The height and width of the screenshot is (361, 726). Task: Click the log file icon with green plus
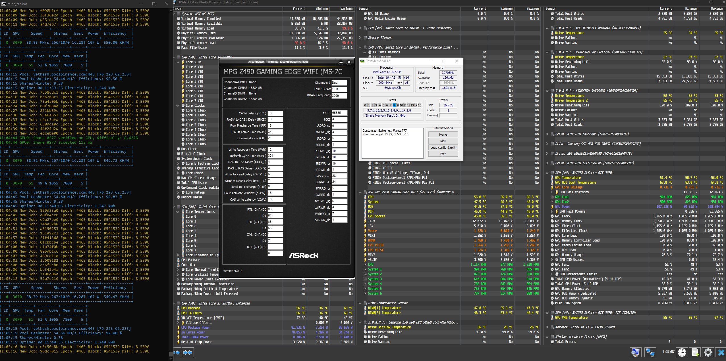point(695,352)
